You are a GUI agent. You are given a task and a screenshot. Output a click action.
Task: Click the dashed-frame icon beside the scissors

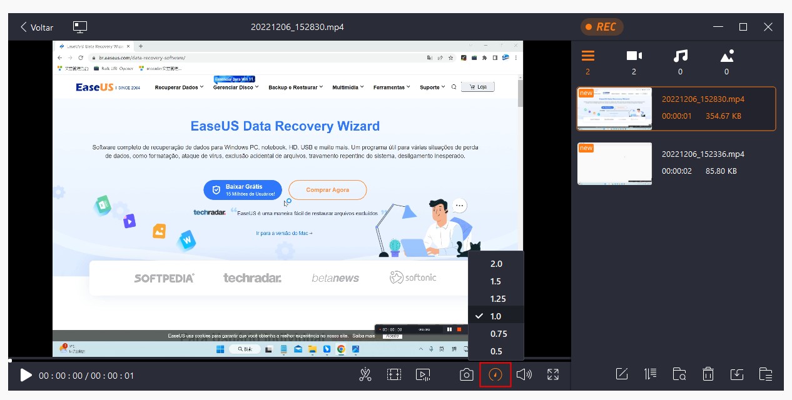click(394, 374)
